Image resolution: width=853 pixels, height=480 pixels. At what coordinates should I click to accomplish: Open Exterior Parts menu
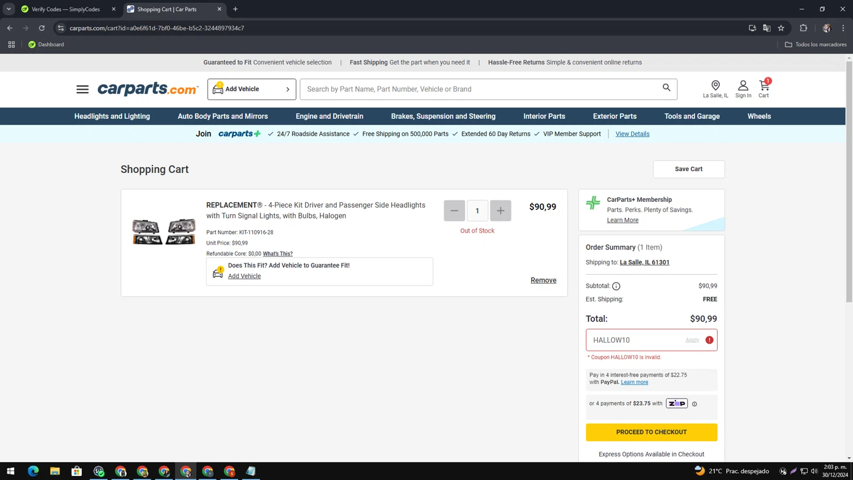tap(615, 116)
